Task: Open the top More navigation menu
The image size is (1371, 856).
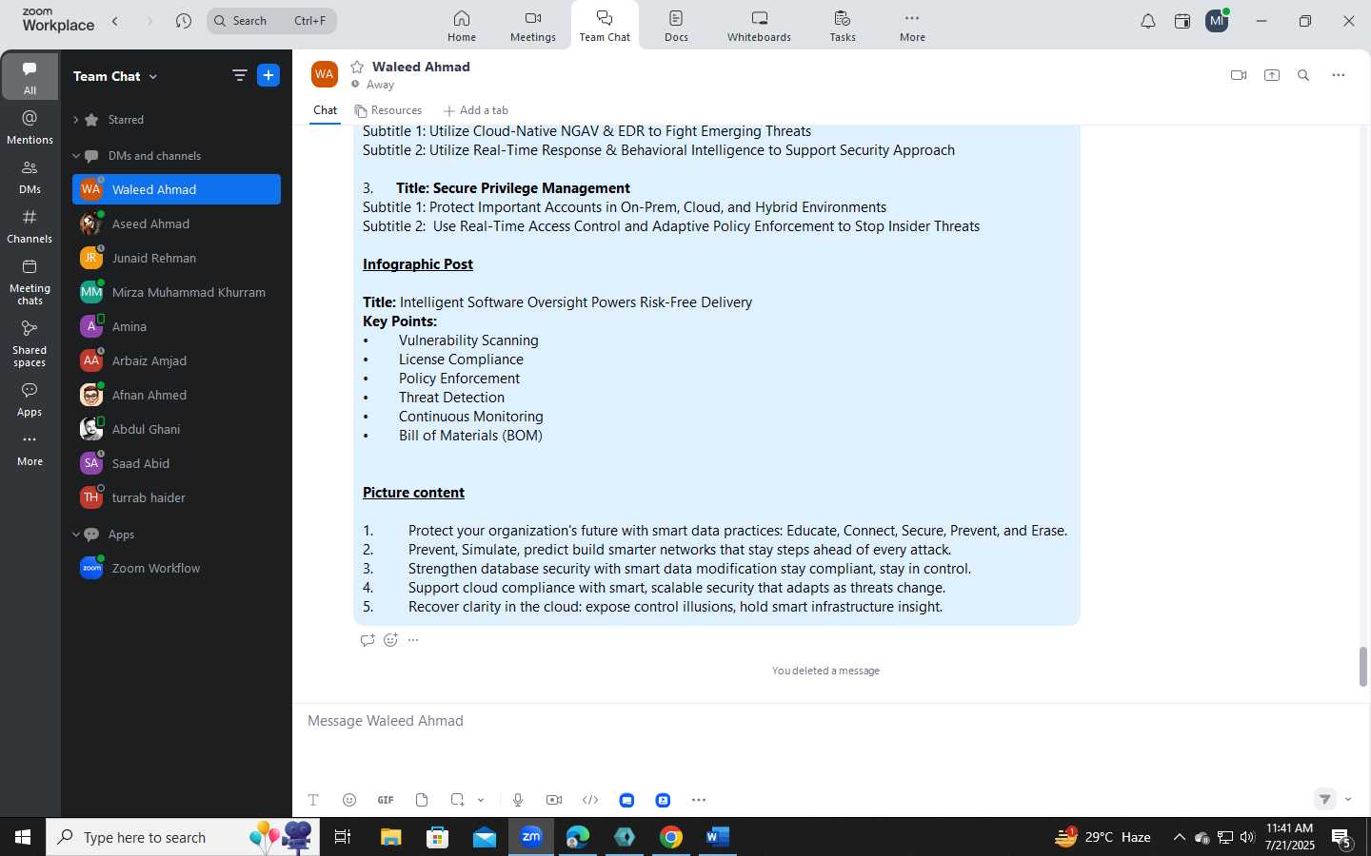Action: (x=912, y=26)
